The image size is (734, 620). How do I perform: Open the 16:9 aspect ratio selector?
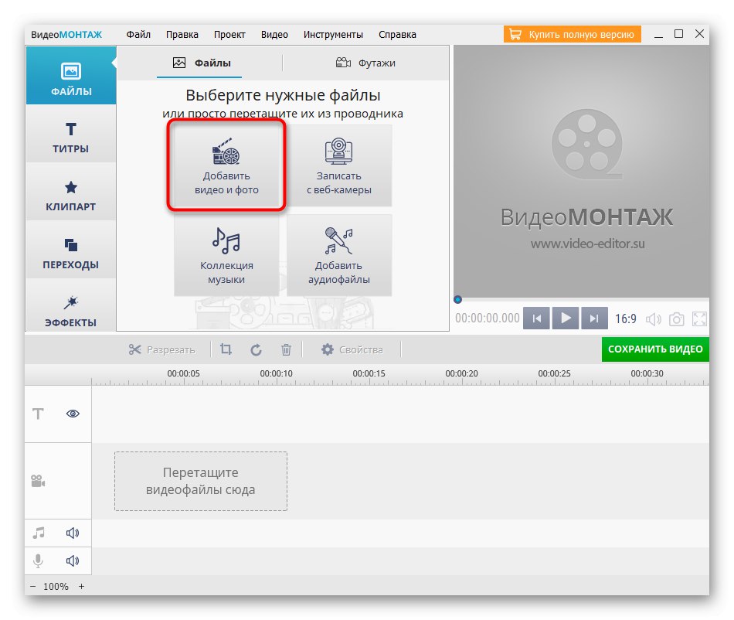point(625,319)
